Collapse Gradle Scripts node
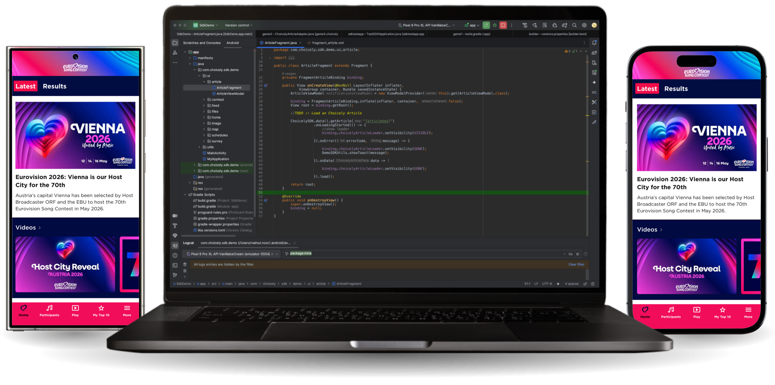 pos(186,195)
